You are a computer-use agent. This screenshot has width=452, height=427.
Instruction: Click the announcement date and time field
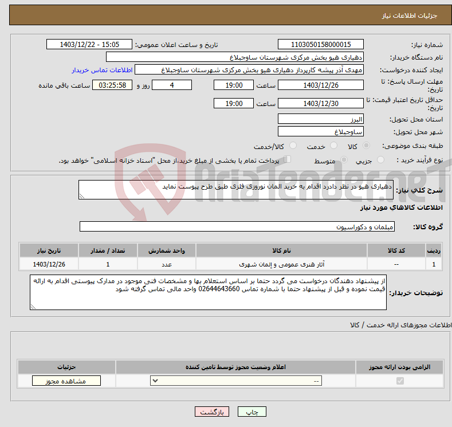tap(89, 44)
